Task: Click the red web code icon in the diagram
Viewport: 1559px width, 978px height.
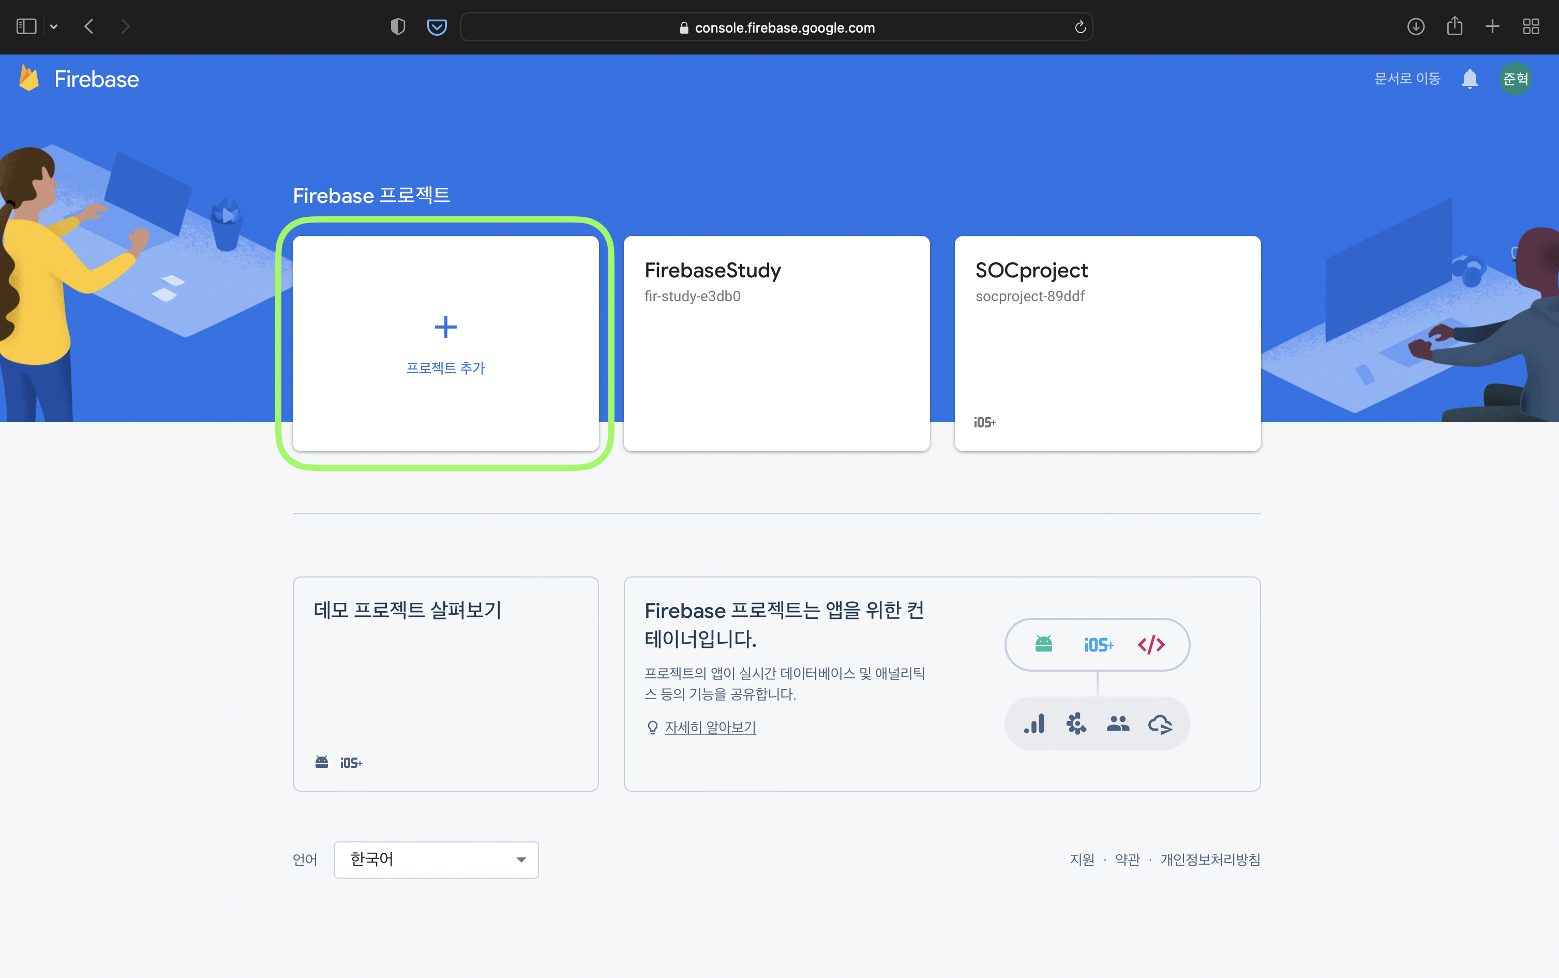Action: coord(1151,644)
